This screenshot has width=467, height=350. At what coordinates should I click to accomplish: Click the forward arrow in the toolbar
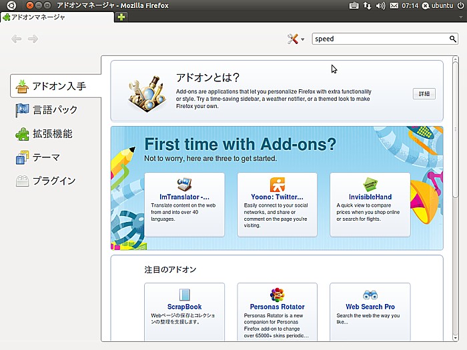coord(33,39)
